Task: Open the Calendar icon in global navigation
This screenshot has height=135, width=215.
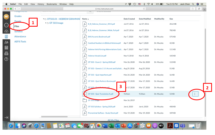Action: pyautogui.click(x=6, y=47)
